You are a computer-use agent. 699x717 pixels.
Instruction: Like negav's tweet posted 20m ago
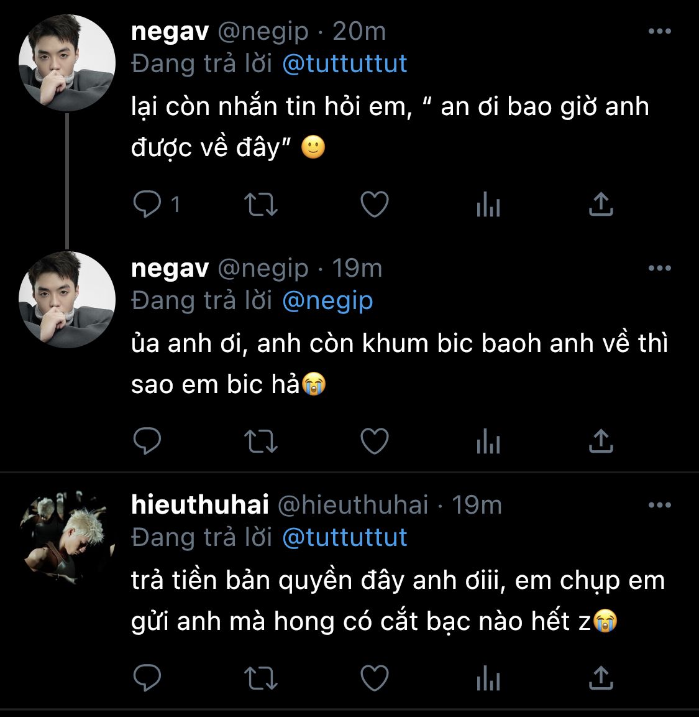tap(375, 205)
